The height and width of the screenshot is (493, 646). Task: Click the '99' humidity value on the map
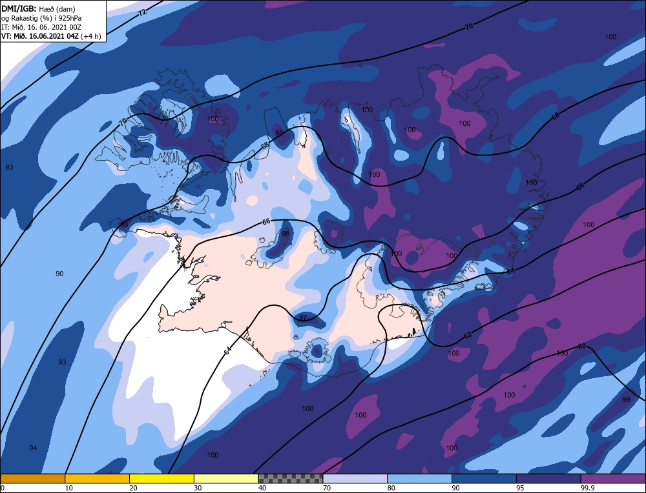point(626,399)
